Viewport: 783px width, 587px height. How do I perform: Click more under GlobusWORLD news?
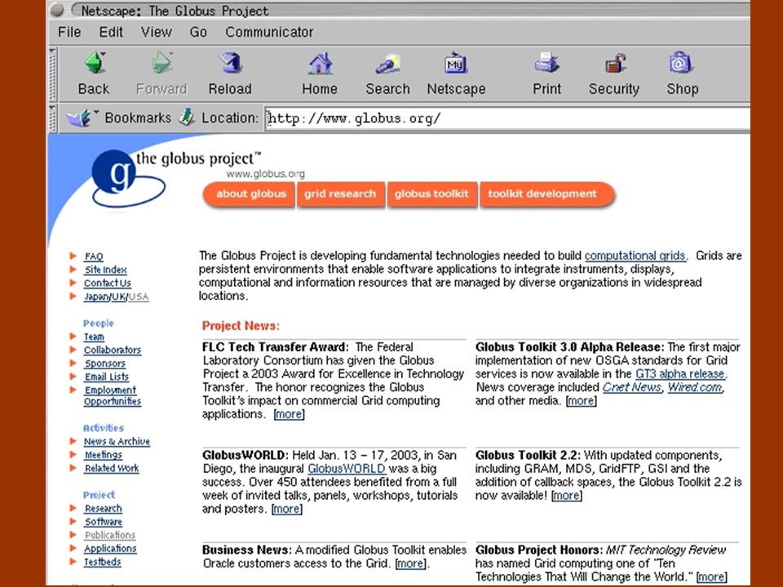point(286,510)
